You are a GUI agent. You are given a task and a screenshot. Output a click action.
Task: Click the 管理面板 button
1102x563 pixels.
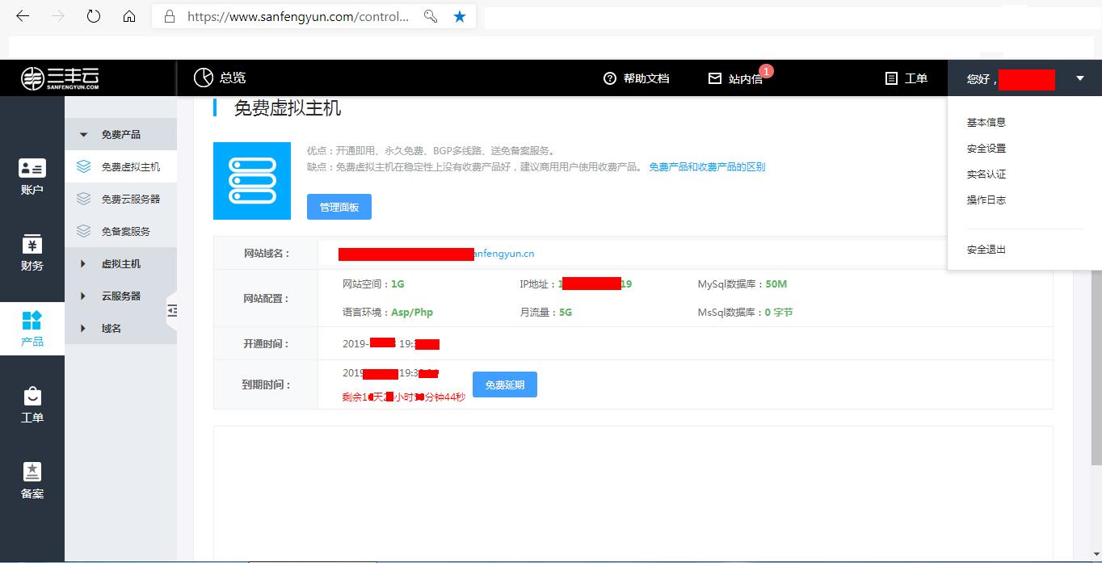coord(339,207)
